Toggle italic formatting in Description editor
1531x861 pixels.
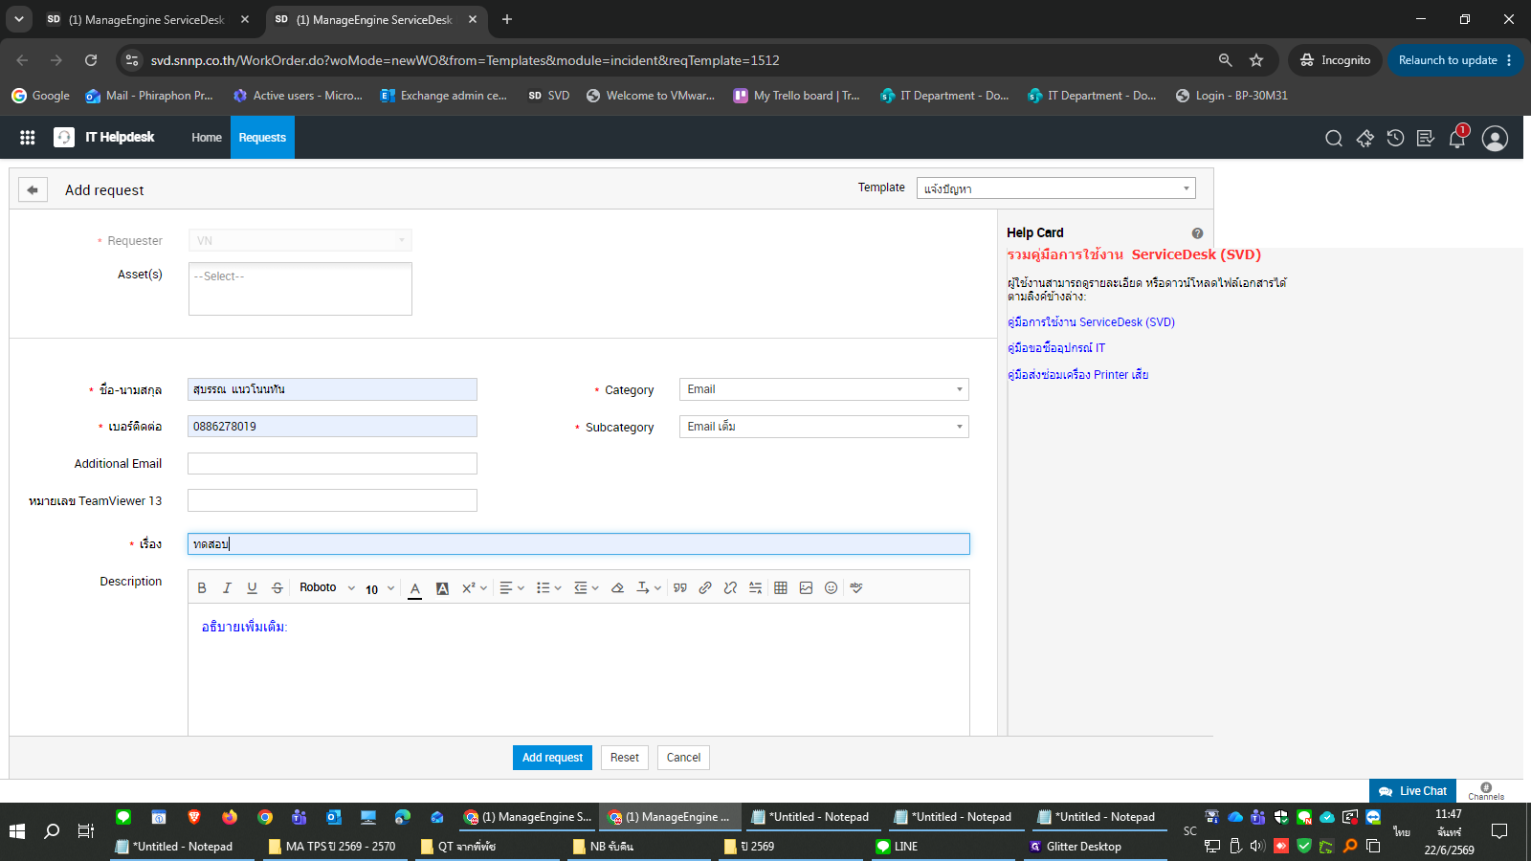[x=227, y=588]
